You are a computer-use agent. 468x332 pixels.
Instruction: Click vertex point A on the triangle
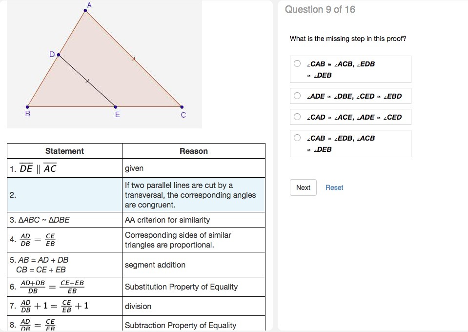[x=85, y=10]
